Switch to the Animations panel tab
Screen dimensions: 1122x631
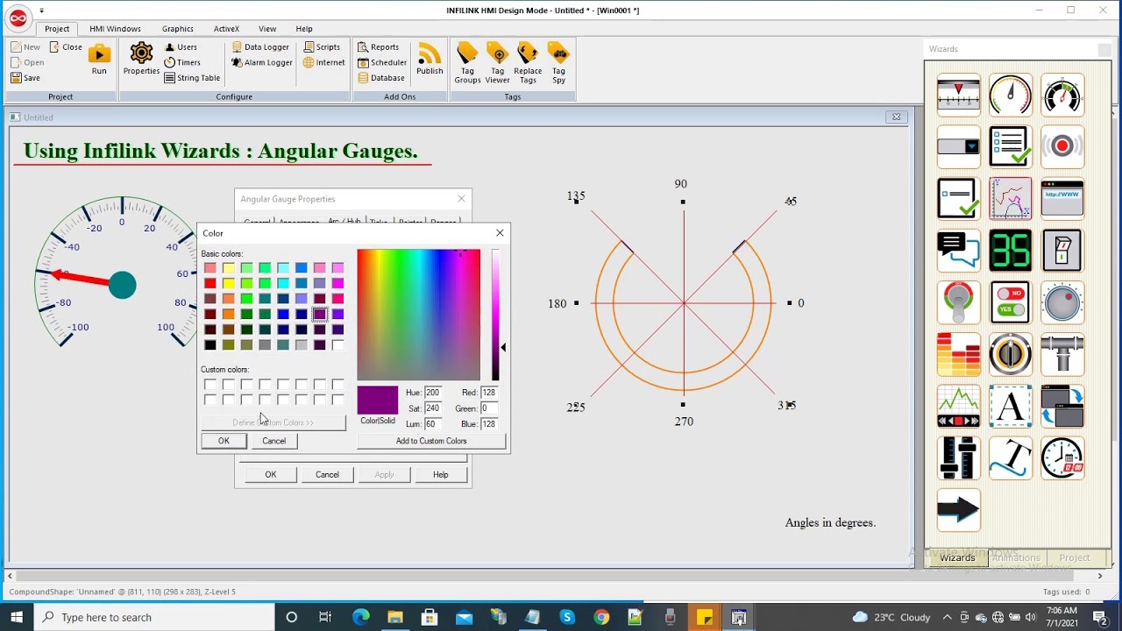point(1016,557)
